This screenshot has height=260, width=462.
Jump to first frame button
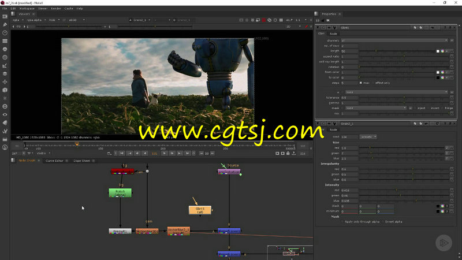click(122, 153)
